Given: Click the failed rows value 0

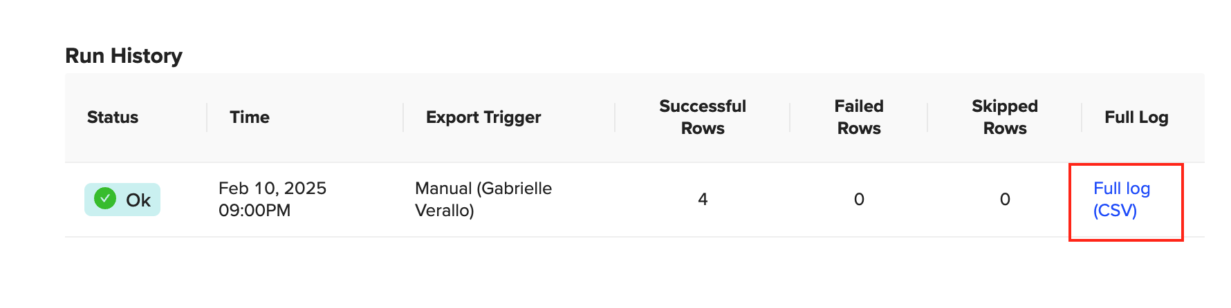Looking at the screenshot, I should [x=859, y=200].
